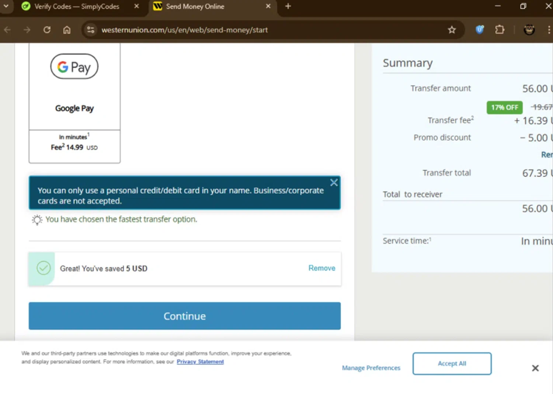Click the Verify Codes tab favicon
This screenshot has width=553, height=394.
[26, 6]
